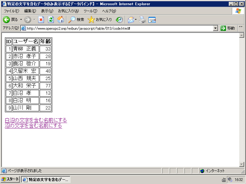This screenshot has width=246, height=184.
Task: Open the ヘルプ(H) menu
Action: (x=109, y=11)
